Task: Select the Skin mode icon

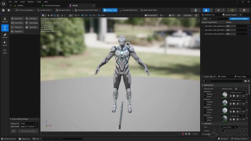Action: (5, 28)
